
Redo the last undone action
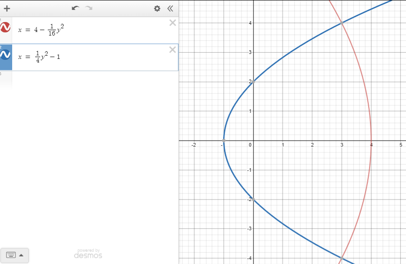[89, 9]
